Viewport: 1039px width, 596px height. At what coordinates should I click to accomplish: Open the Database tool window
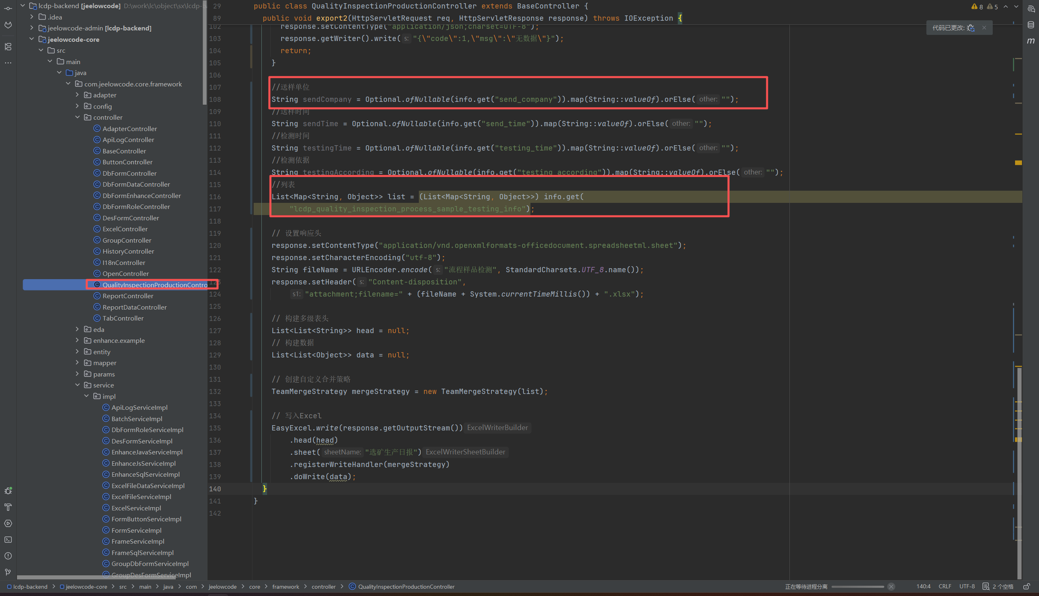pos(1031,25)
